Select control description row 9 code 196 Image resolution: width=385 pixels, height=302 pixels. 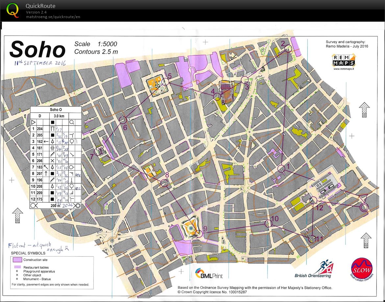click(x=40, y=180)
